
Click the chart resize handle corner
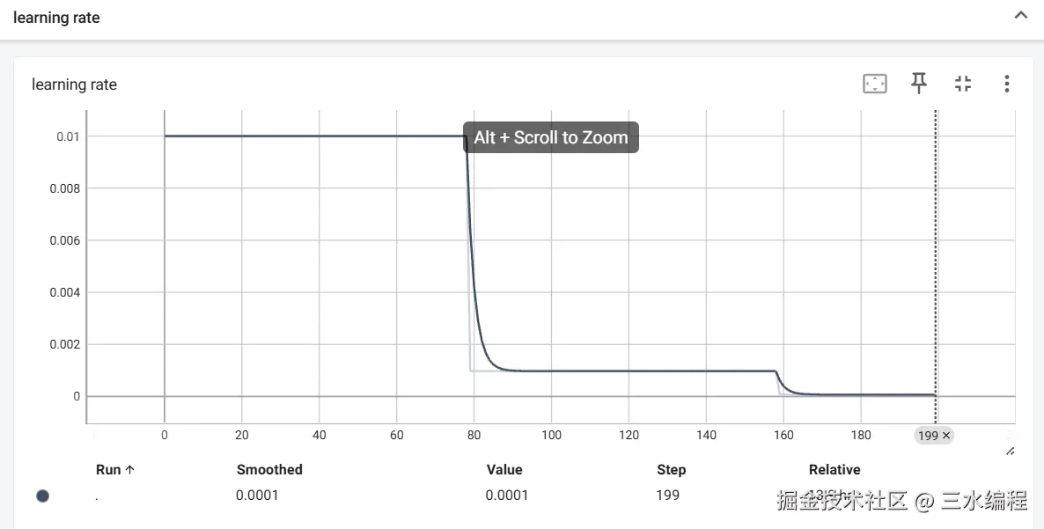click(x=1010, y=451)
